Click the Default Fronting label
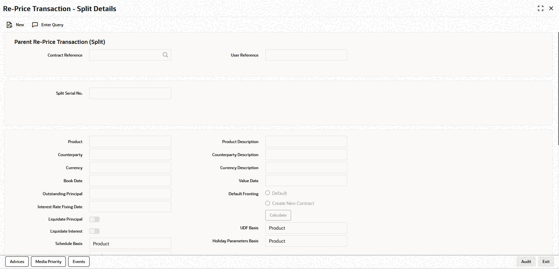This screenshot has height=269, width=559. click(244, 194)
